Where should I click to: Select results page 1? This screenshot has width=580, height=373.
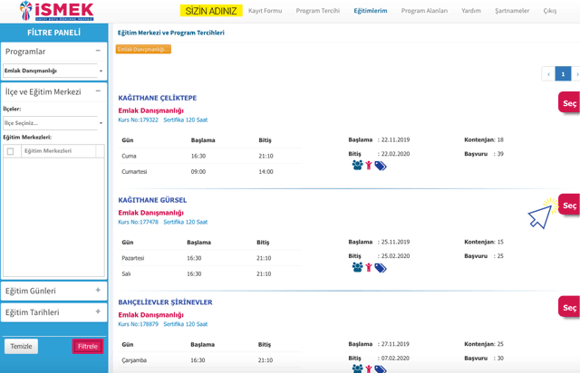click(563, 74)
